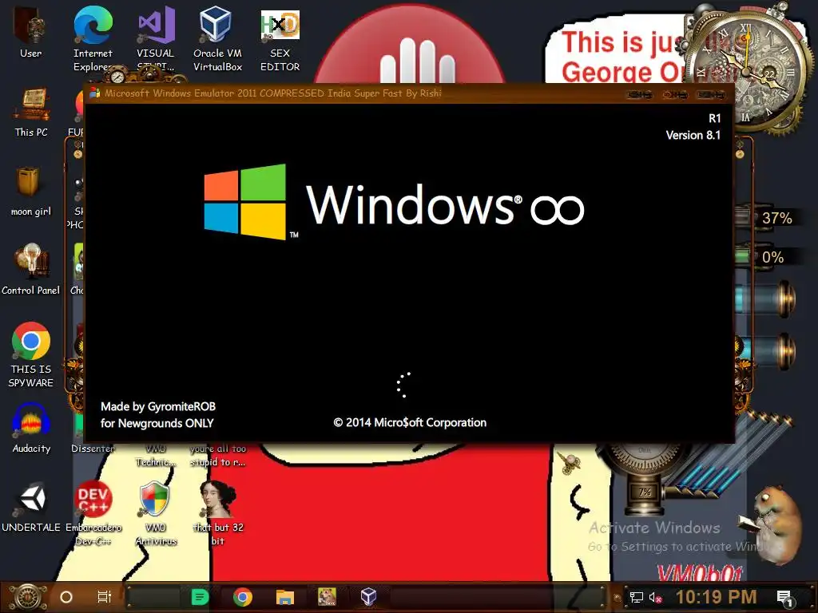The height and width of the screenshot is (613, 818).
Task: Open the Visual Studio desktop shortcut
Action: (x=156, y=38)
